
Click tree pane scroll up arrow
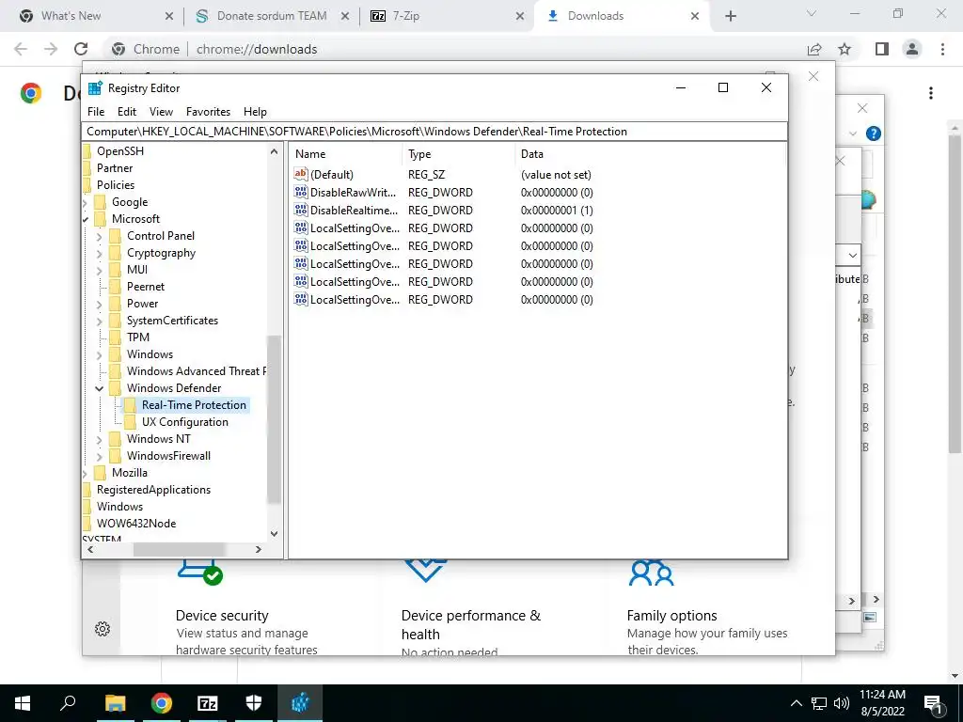[x=274, y=151]
